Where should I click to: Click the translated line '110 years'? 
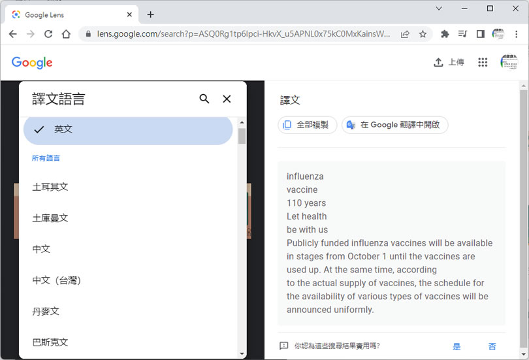coord(306,203)
